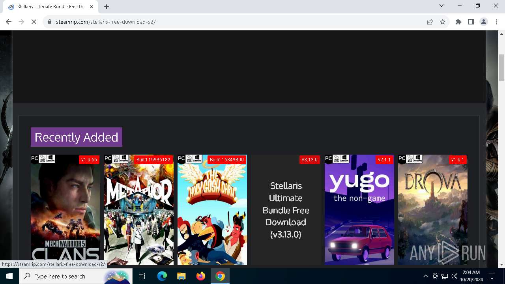Open Chrome profile avatar
This screenshot has height=284, width=505.
tap(484, 22)
